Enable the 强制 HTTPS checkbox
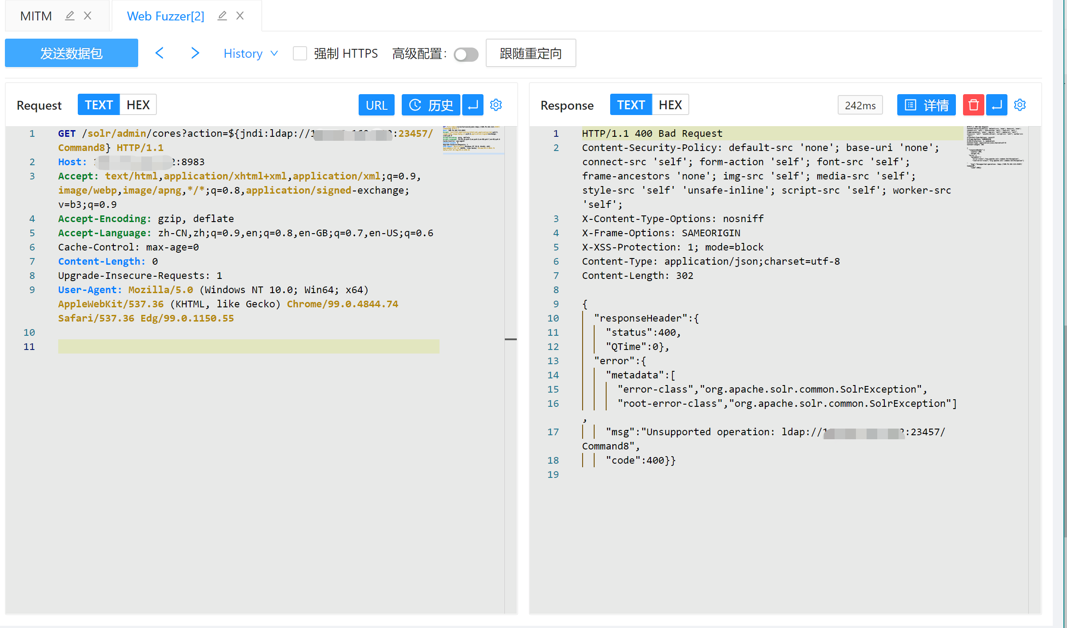The width and height of the screenshot is (1067, 628). 300,54
